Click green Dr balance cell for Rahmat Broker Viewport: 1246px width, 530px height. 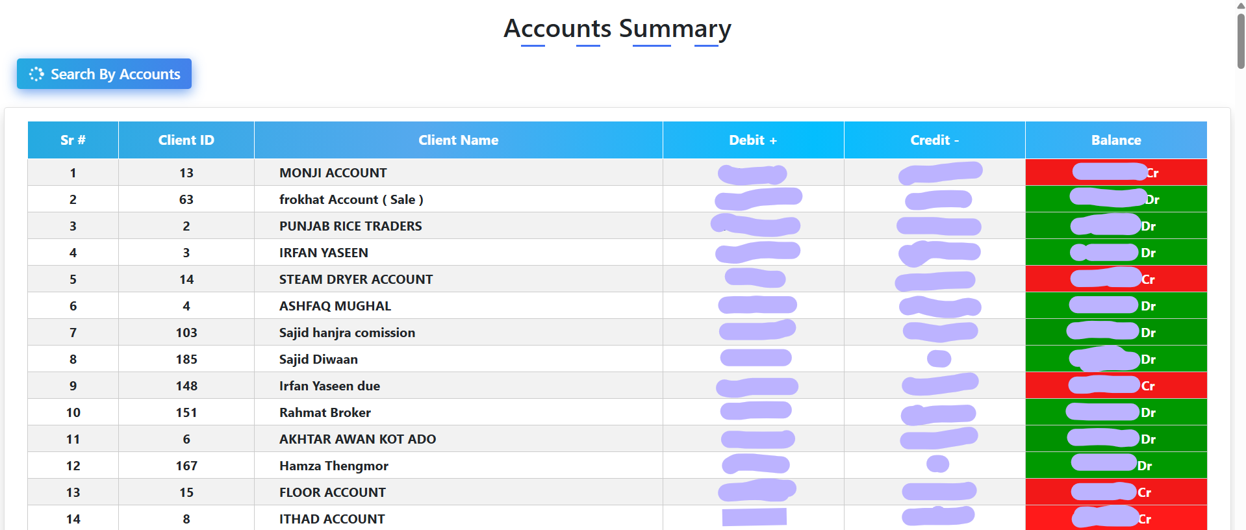1116,412
